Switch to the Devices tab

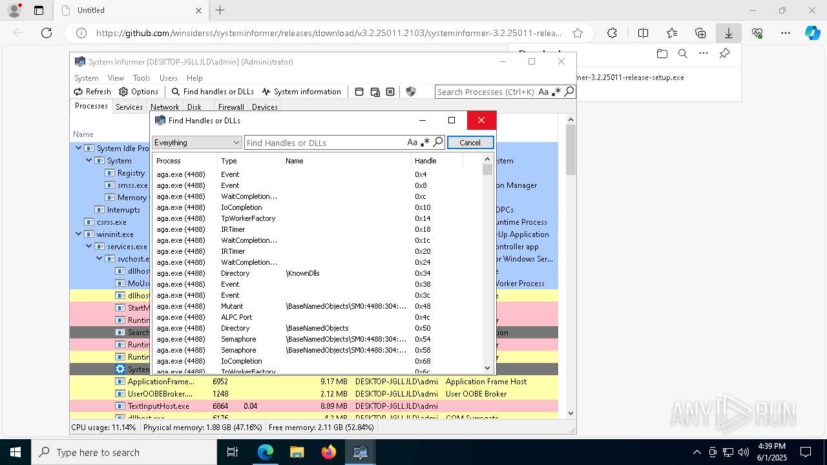[265, 107]
